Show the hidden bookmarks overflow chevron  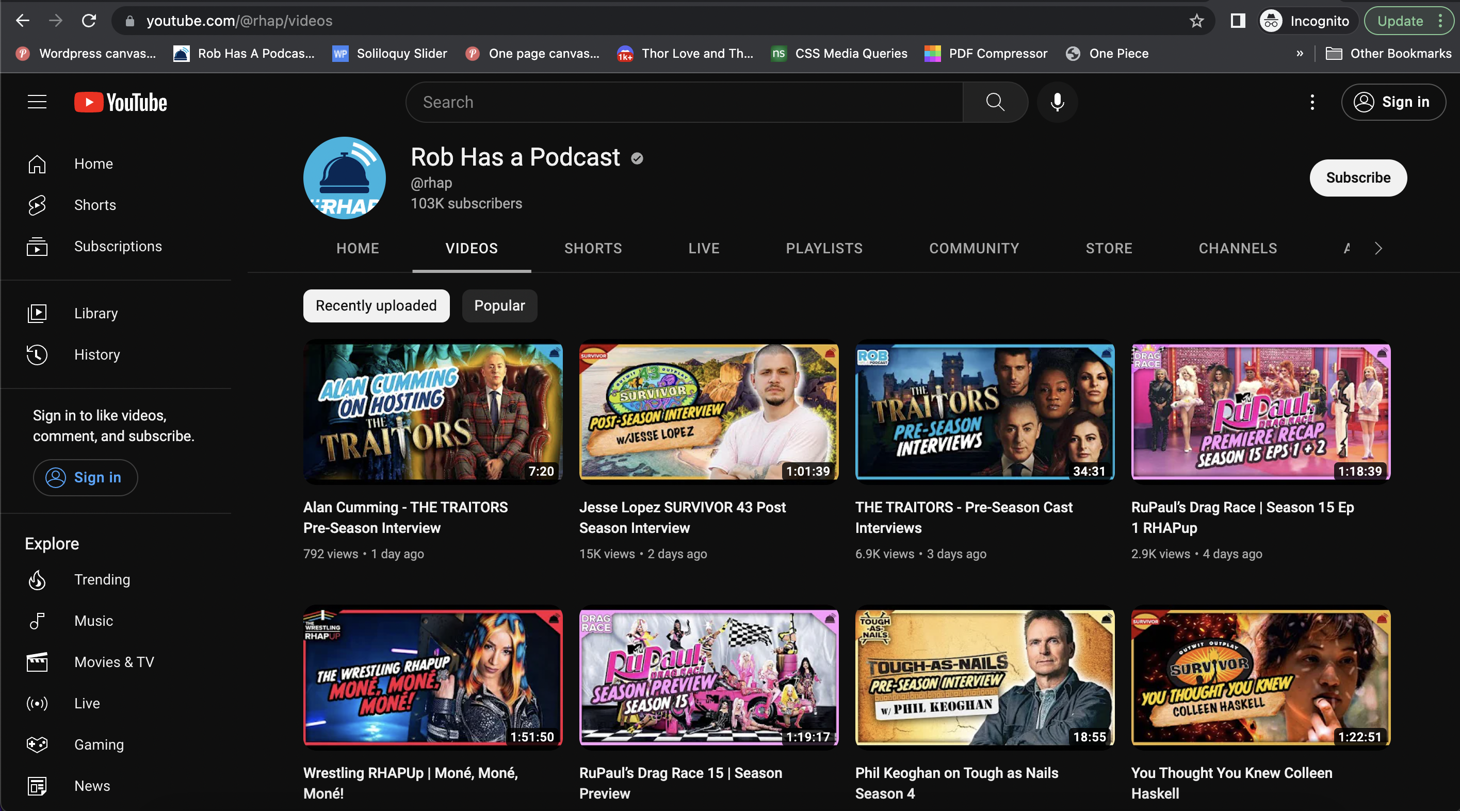click(1300, 53)
